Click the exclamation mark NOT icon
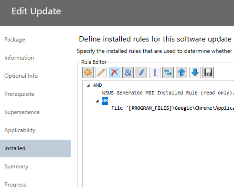The image size is (234, 187). pyautogui.click(x=155, y=73)
